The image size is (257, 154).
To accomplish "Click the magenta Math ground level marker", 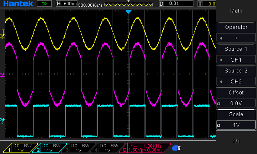I will 3,75.
